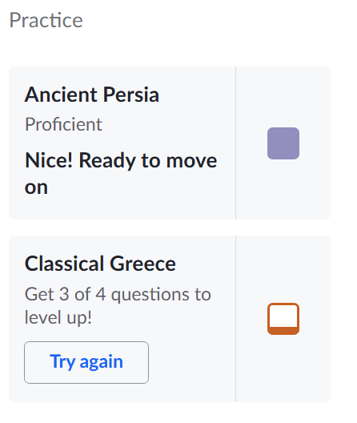The width and height of the screenshot is (357, 423).
Task: Select the Classical Greece practice card
Action: (170, 319)
